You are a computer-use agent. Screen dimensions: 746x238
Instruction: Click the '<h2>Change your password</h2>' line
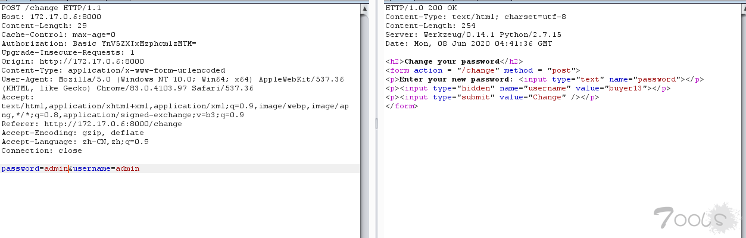pos(454,61)
